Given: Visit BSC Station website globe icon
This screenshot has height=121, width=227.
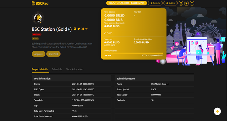Looking at the screenshot, I should [75, 29].
